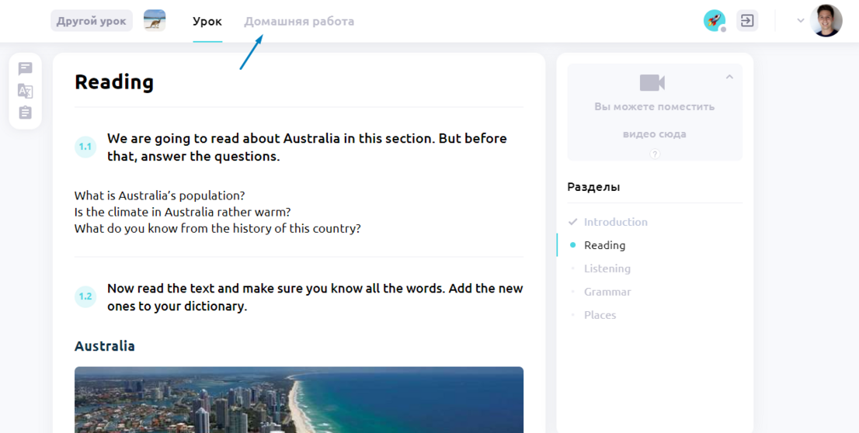
Task: Click the Разделы heading
Action: coord(594,187)
